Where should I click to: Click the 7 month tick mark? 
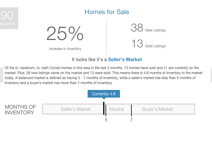coord(131,110)
